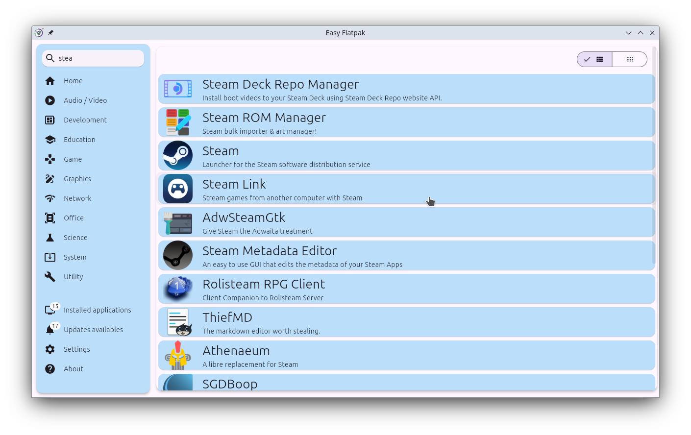Click the Installed applications monitor icon
Viewport: 691px width, 435px height.
coord(49,311)
